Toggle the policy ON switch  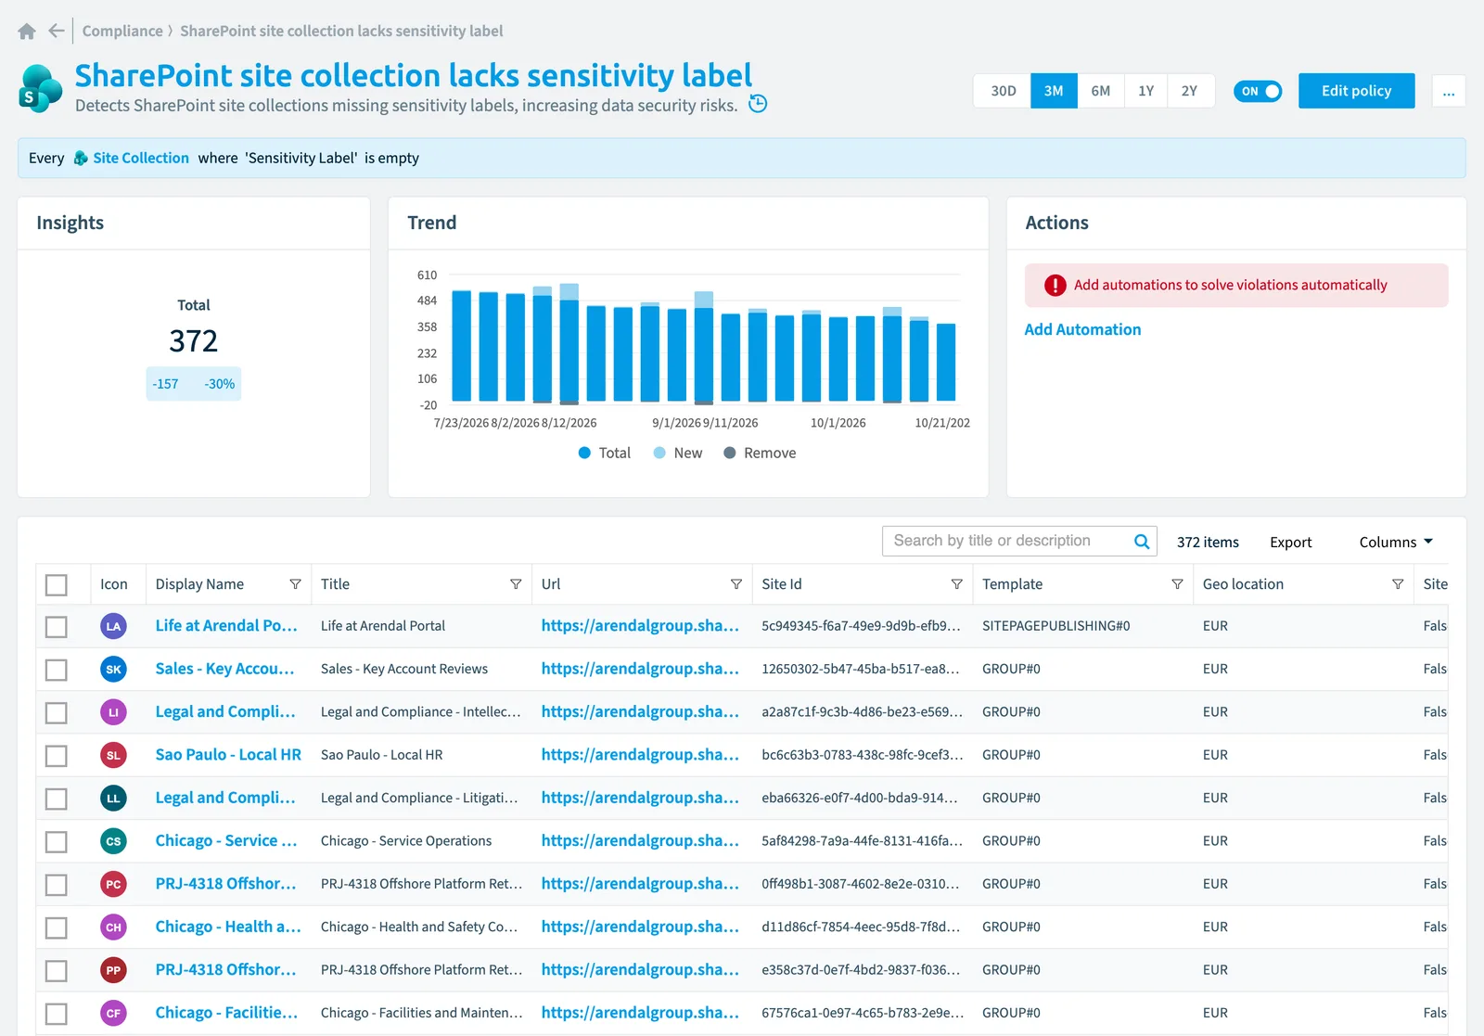(1258, 91)
